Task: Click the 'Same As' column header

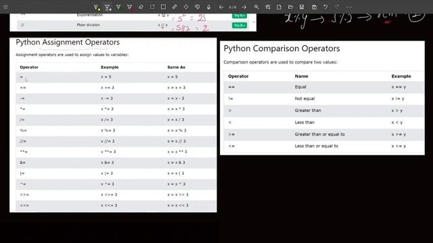Action: tap(176, 67)
